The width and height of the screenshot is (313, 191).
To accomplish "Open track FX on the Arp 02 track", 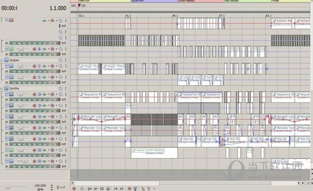I will coord(44,139).
